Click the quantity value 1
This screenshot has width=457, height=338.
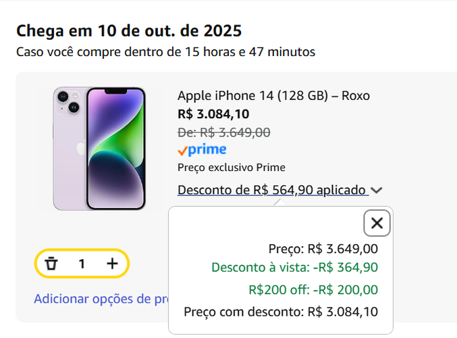pyautogui.click(x=82, y=264)
